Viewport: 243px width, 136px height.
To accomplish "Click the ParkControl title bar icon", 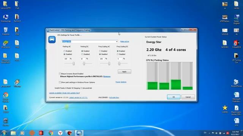I will (x=48, y=30).
